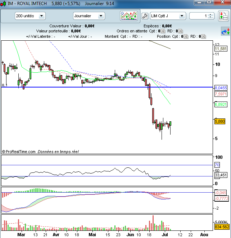Click the MACD histogram label -0,045

[x=221, y=193]
